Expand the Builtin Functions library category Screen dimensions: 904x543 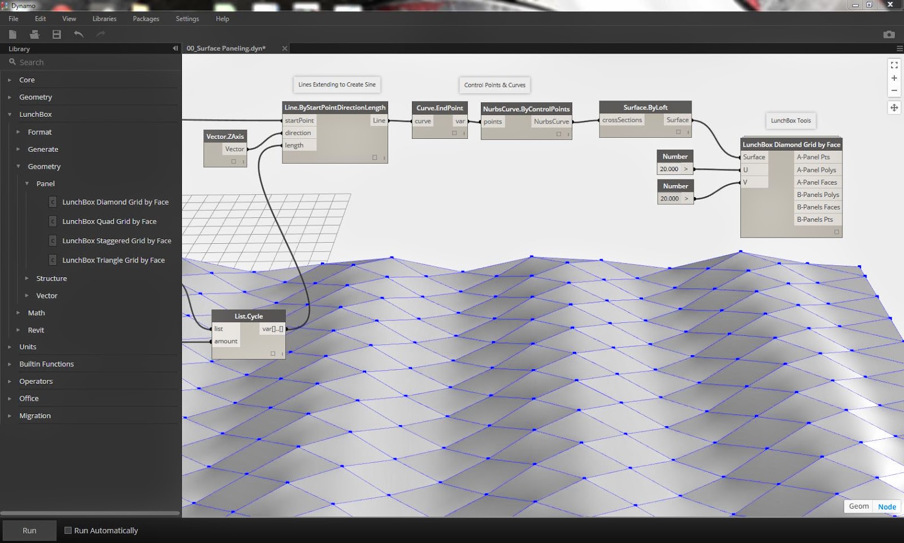pos(10,364)
